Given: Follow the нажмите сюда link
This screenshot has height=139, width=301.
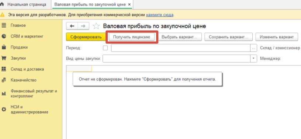Looking at the screenshot, I should pos(160,15).
